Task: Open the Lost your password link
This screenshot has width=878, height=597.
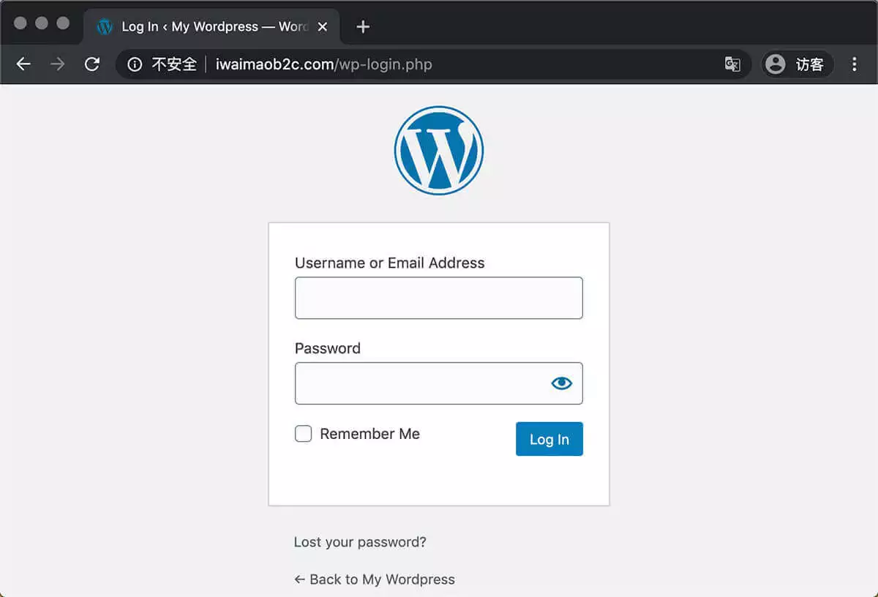Action: (359, 541)
